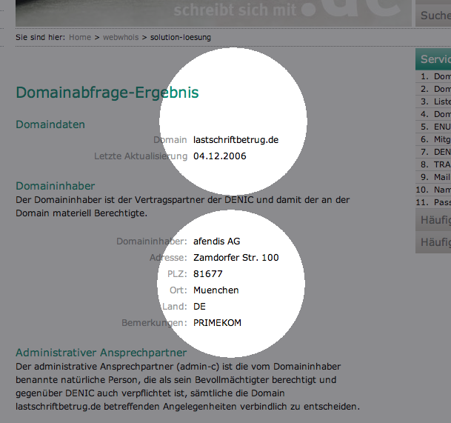Click the owner name afendis AG

[216, 242]
